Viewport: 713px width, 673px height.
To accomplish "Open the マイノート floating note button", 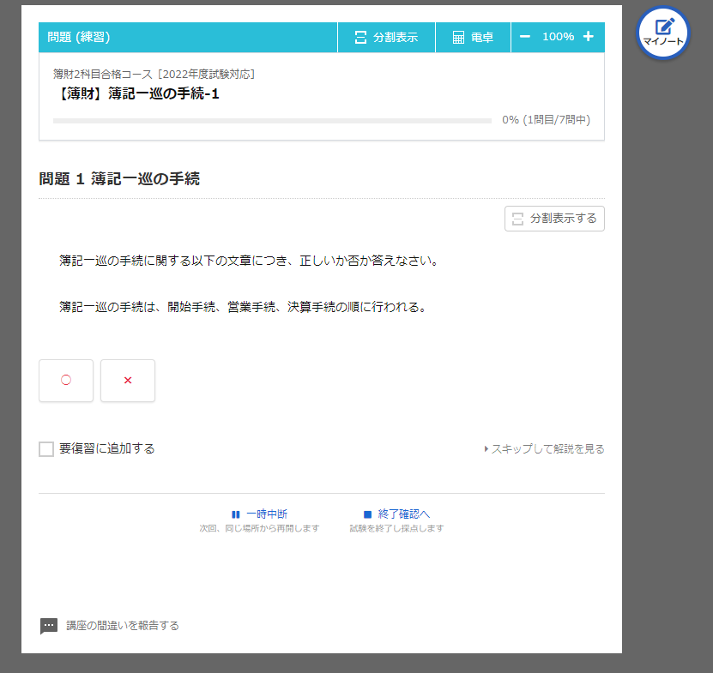I will click(x=663, y=33).
